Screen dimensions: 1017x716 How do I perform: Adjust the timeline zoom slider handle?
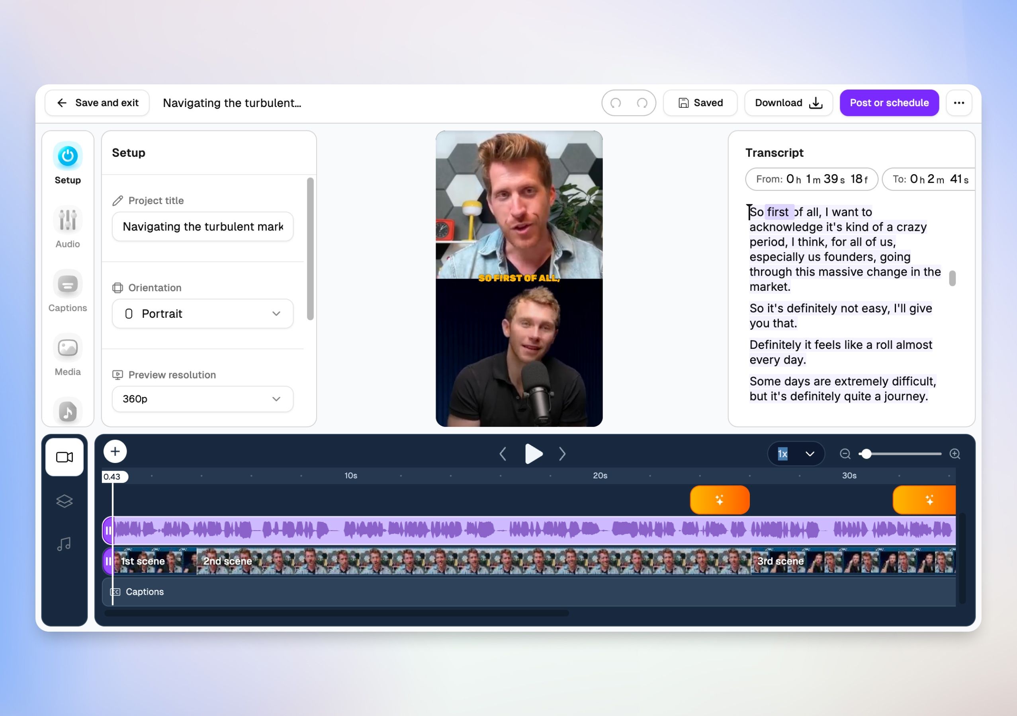[x=866, y=453]
